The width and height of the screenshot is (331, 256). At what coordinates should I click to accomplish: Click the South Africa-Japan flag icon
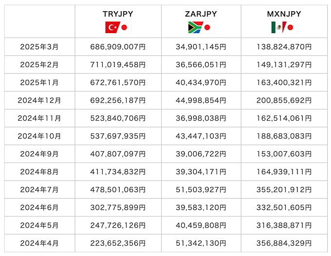pyautogui.click(x=201, y=27)
